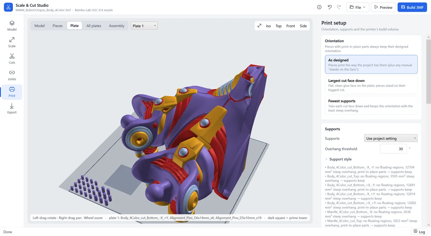The width and height of the screenshot is (431, 236).
Task: Set the camera to Front view
Action: (291, 26)
